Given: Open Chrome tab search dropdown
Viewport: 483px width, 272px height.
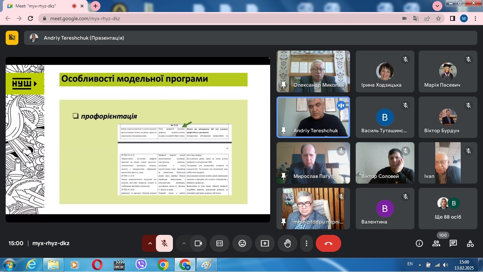Looking at the screenshot, I should (x=437, y=6).
